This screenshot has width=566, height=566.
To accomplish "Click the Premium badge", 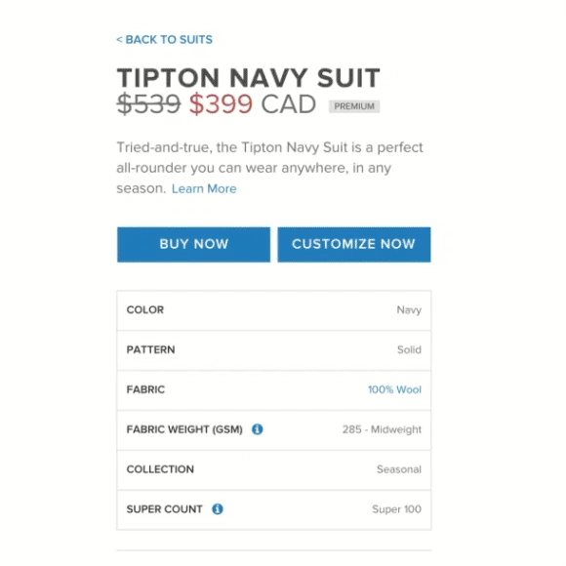I will (x=353, y=106).
